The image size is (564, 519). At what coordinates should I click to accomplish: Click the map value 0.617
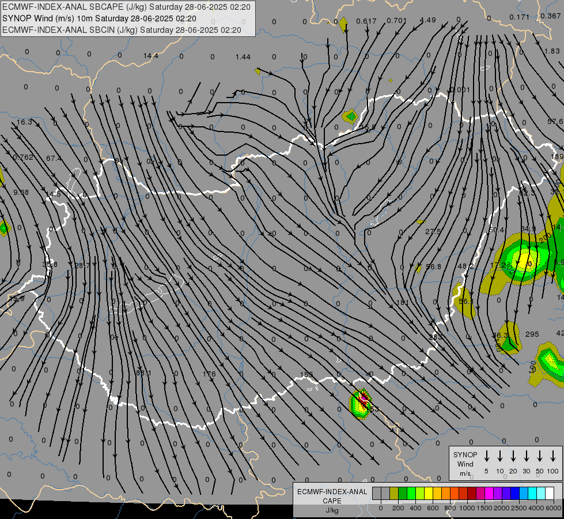coord(366,21)
